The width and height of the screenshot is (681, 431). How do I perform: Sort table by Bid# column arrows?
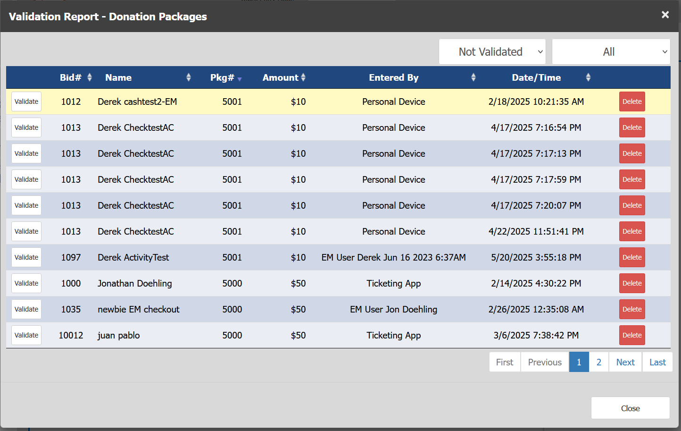(x=90, y=77)
